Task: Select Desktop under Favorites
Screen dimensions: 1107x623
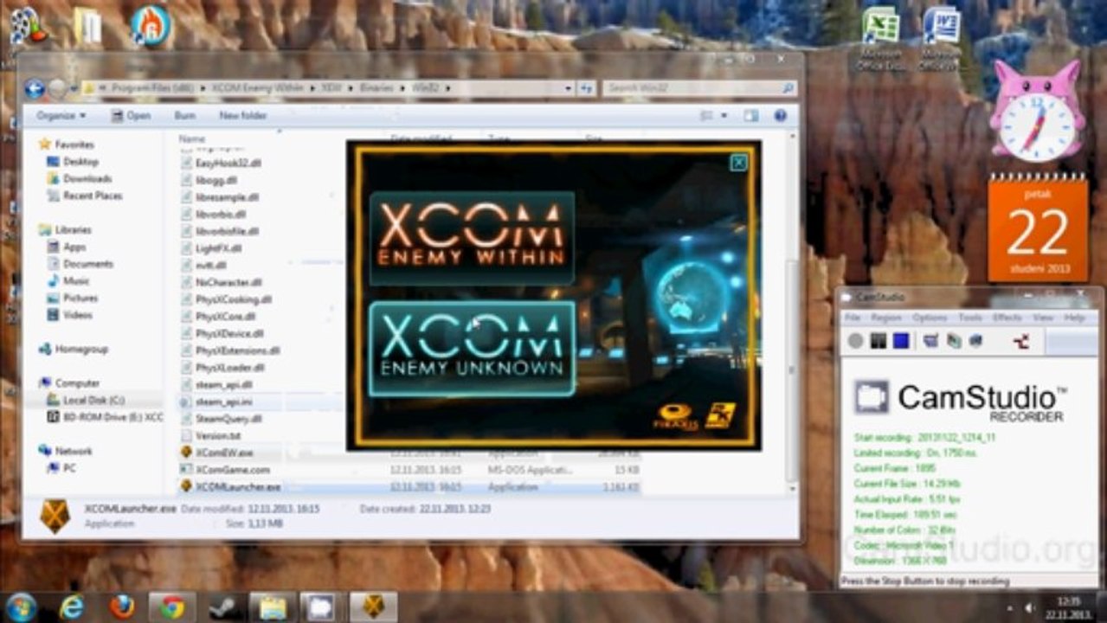Action: (x=73, y=162)
